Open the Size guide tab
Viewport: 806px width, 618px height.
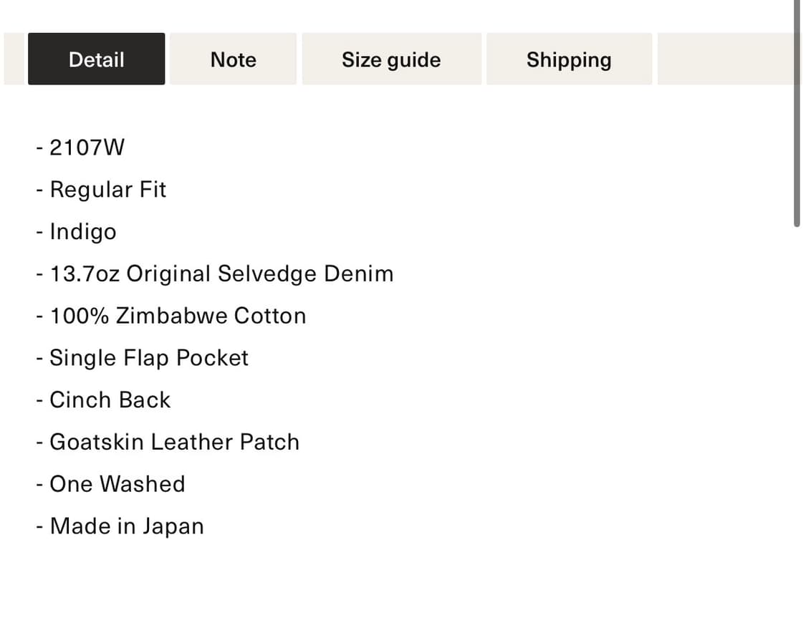(391, 59)
